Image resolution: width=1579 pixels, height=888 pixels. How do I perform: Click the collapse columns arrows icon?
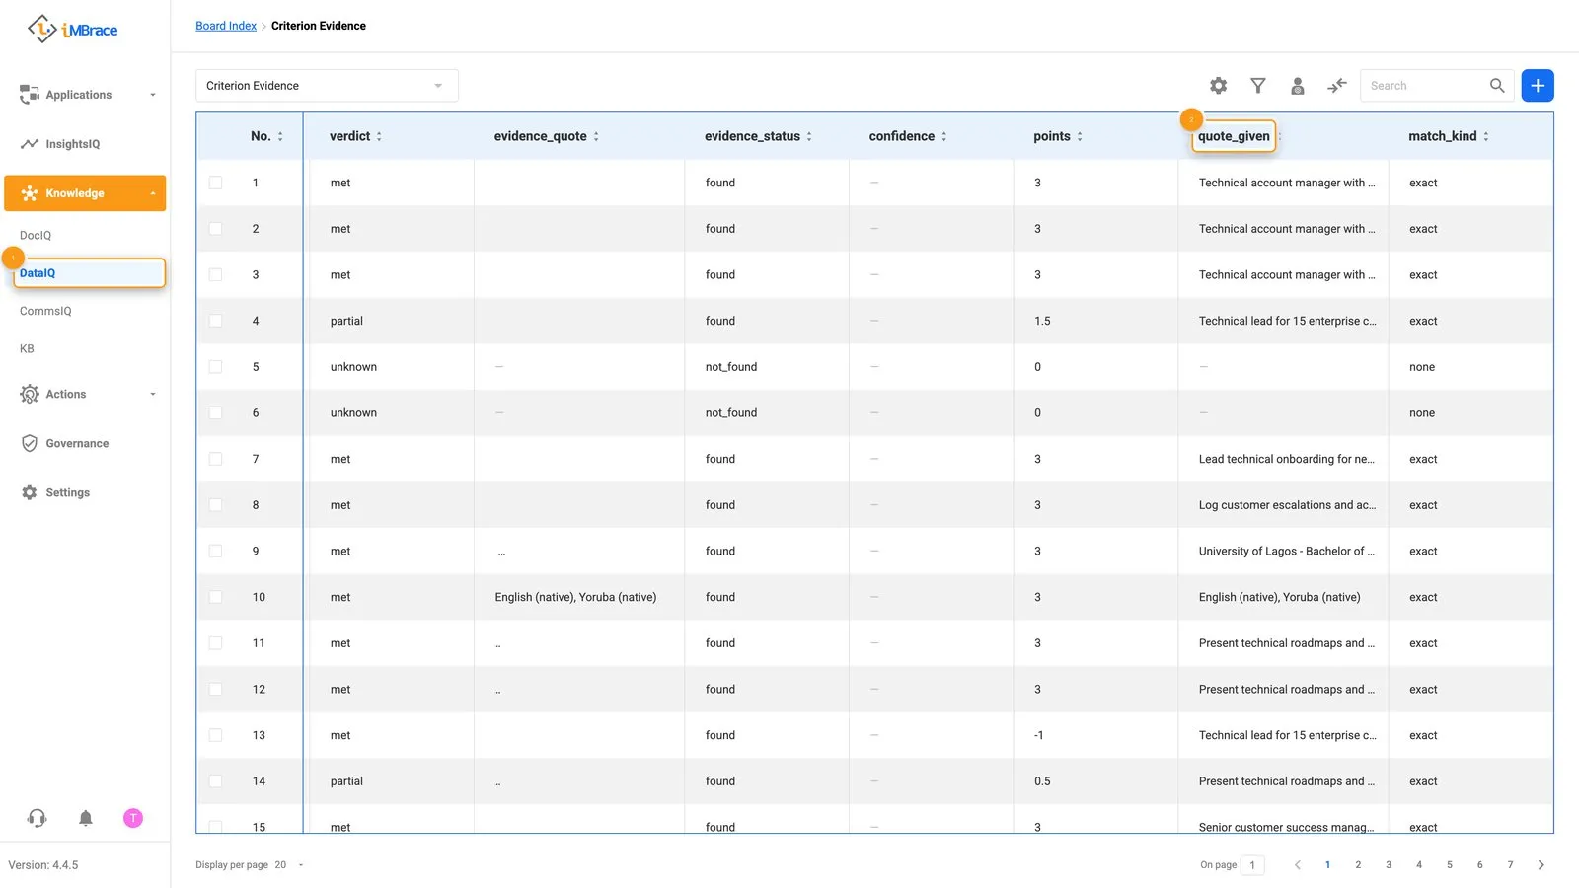(x=1337, y=86)
